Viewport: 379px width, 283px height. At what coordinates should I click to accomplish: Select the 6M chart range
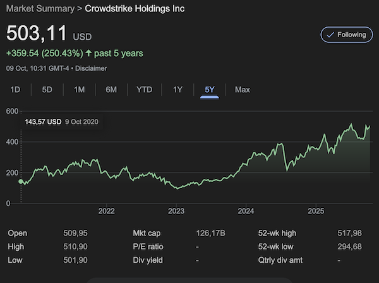point(111,90)
